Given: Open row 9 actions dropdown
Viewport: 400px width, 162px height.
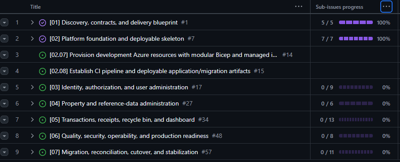Looking at the screenshot, I should point(4,152).
